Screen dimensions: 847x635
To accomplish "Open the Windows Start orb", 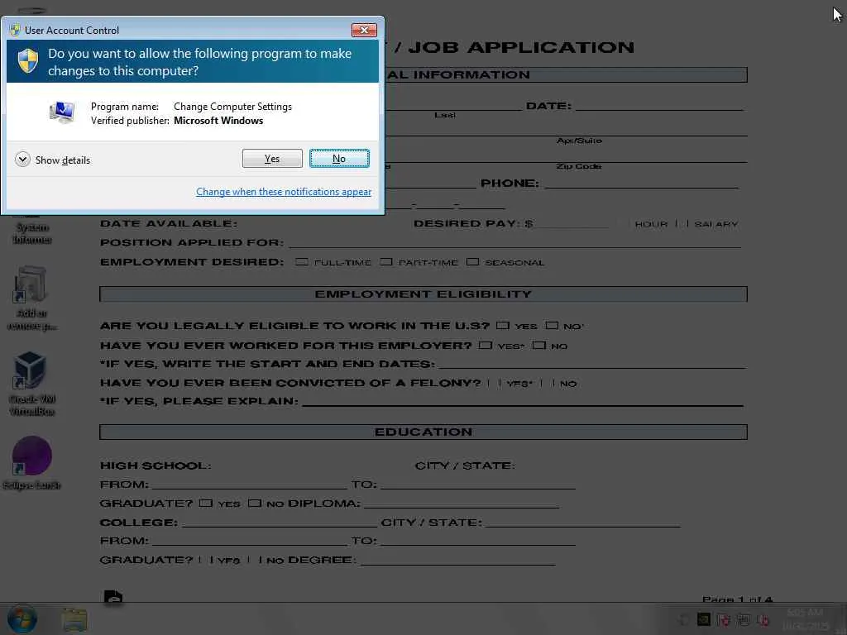I will [22, 618].
